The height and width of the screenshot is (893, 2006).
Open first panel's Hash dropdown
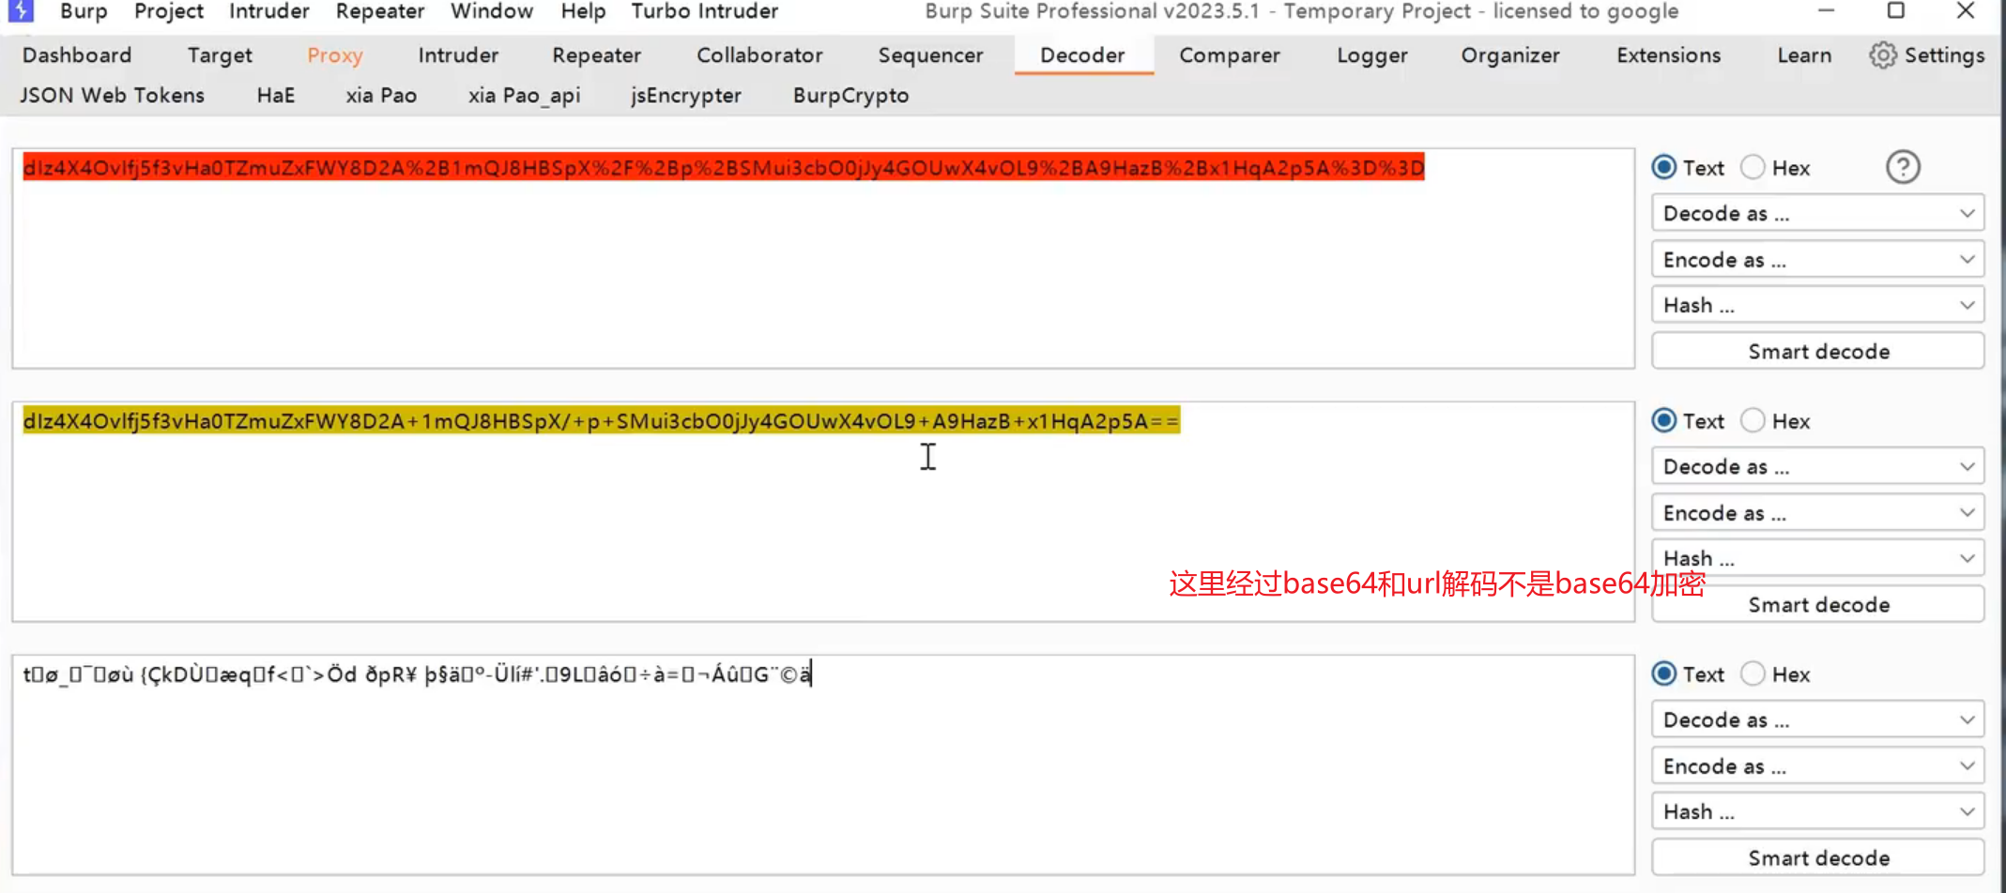tap(1817, 306)
